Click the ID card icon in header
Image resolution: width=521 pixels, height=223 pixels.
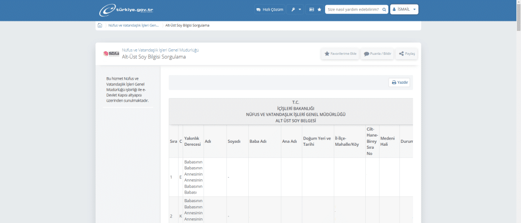coord(312,10)
